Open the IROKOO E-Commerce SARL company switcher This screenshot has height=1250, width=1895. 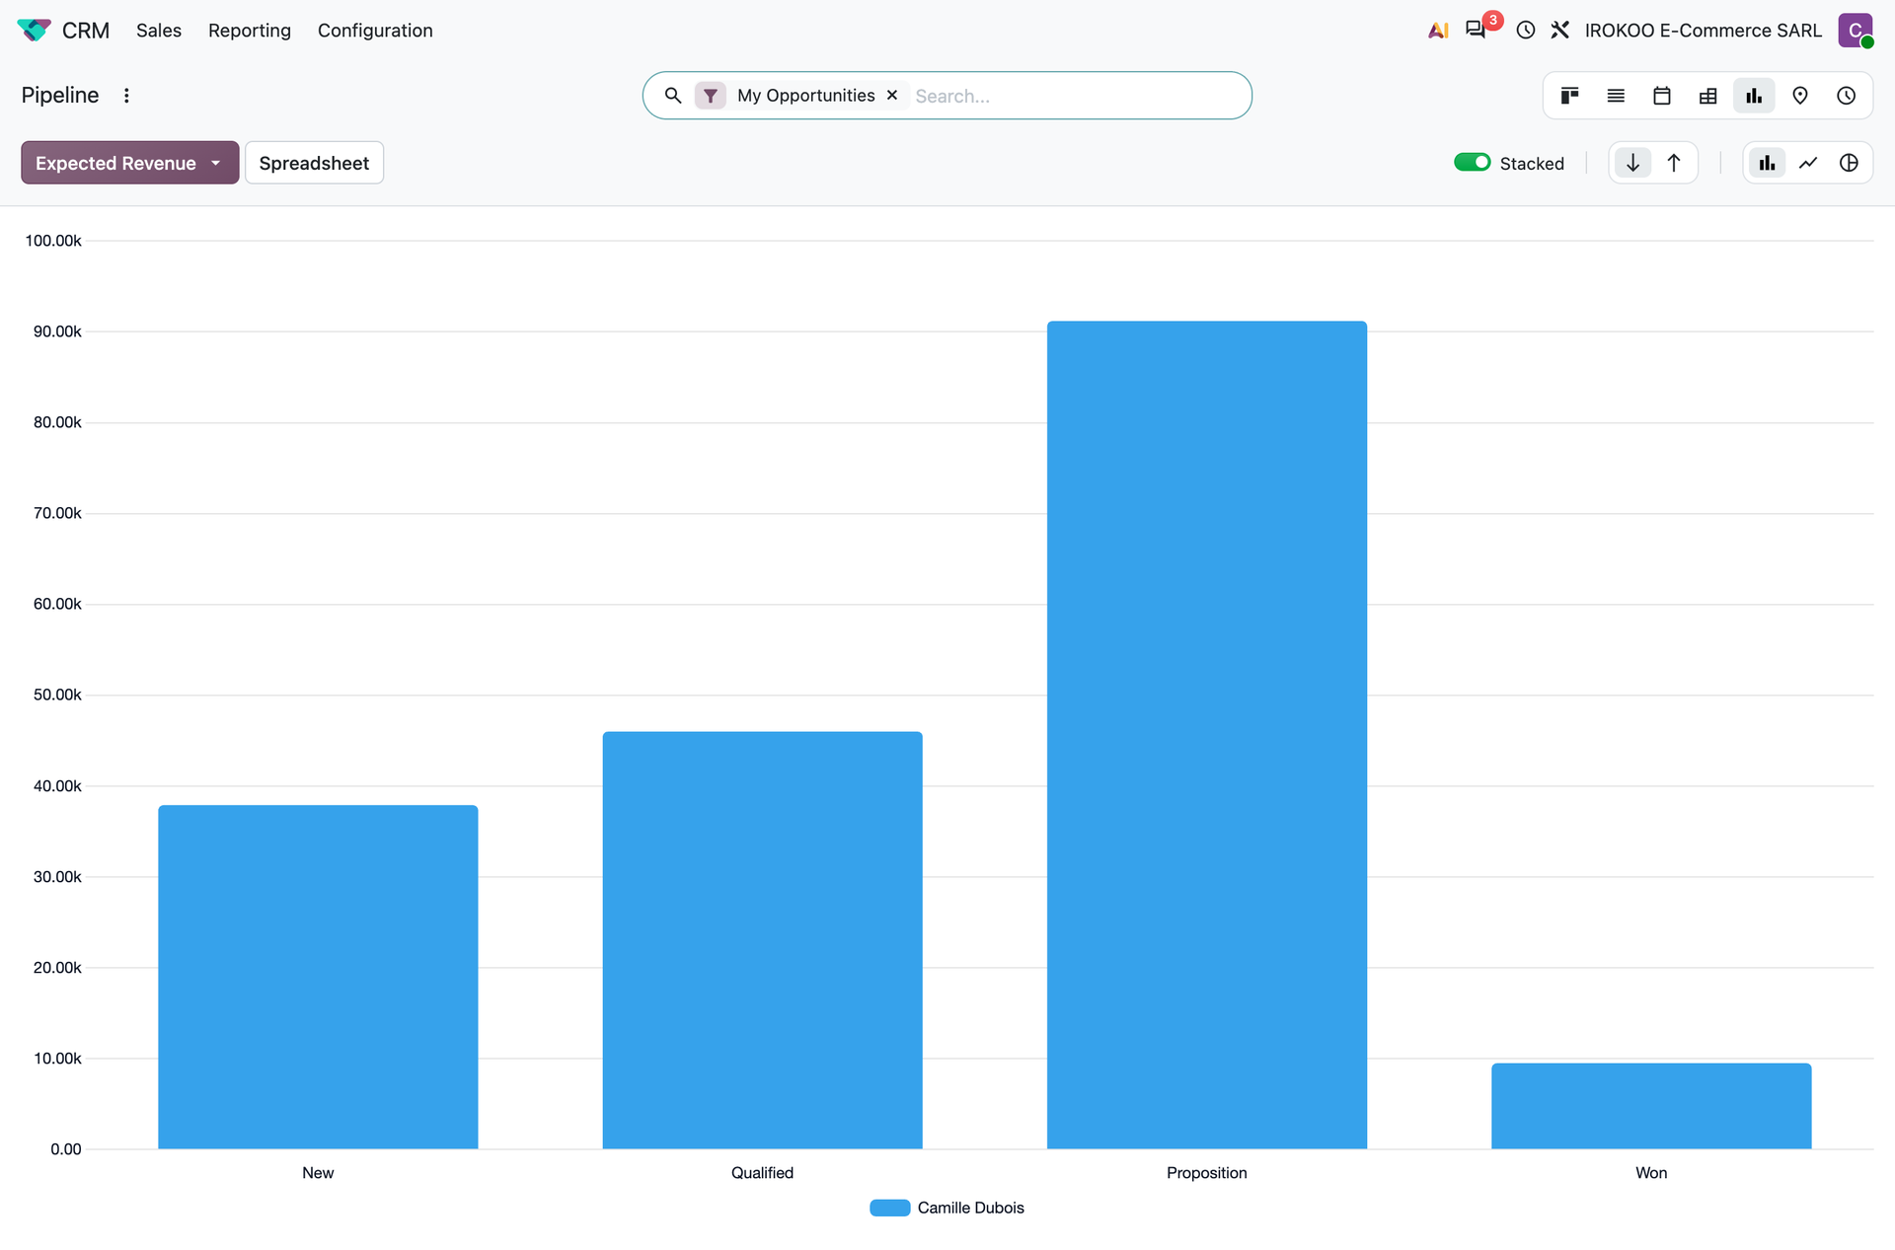pos(1703,31)
